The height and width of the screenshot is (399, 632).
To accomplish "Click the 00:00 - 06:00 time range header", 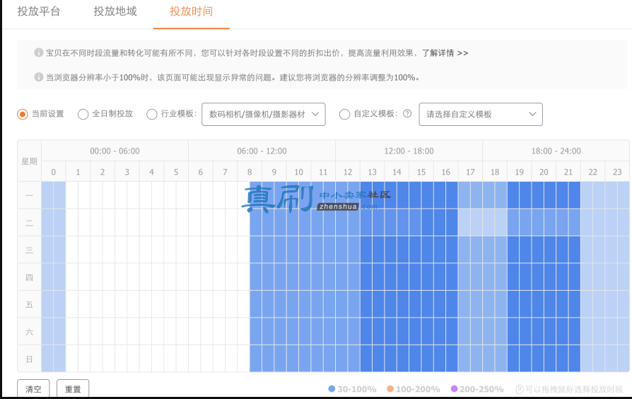I will pos(115,151).
